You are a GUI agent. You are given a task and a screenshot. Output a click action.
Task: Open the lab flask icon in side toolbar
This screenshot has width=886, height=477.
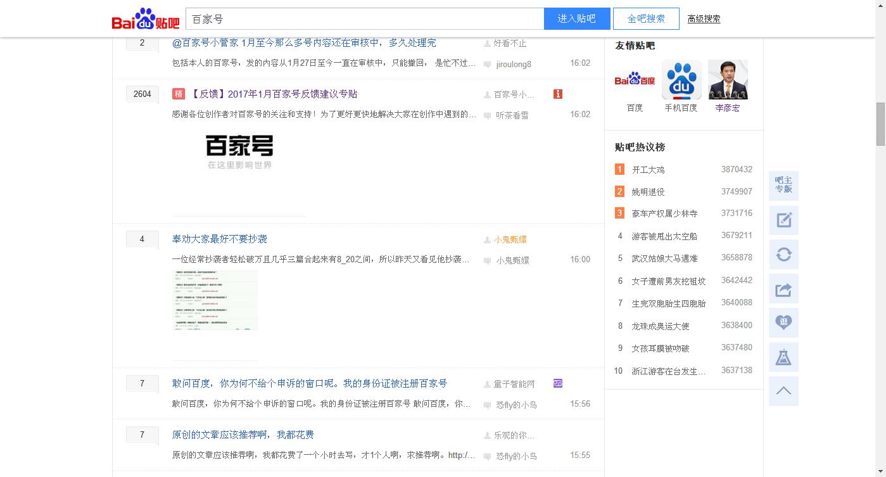click(x=783, y=357)
